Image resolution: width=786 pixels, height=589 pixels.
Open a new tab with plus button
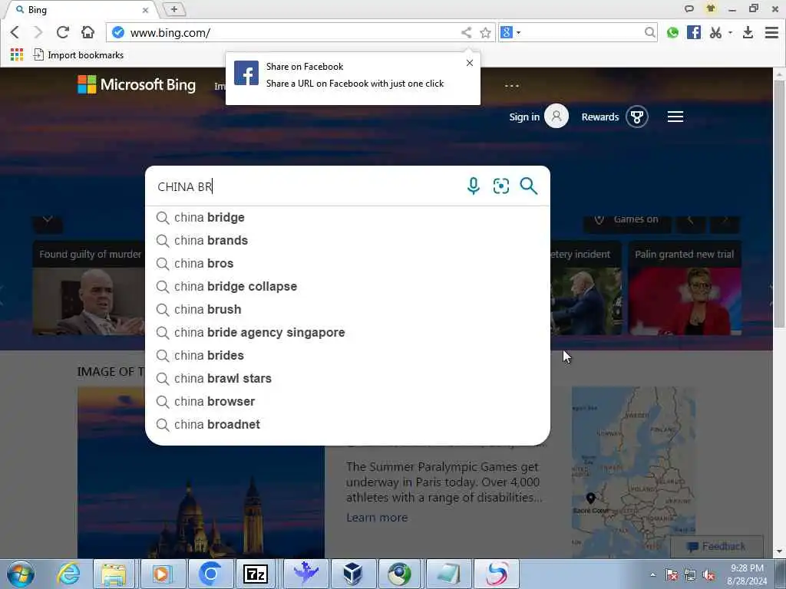tap(174, 9)
